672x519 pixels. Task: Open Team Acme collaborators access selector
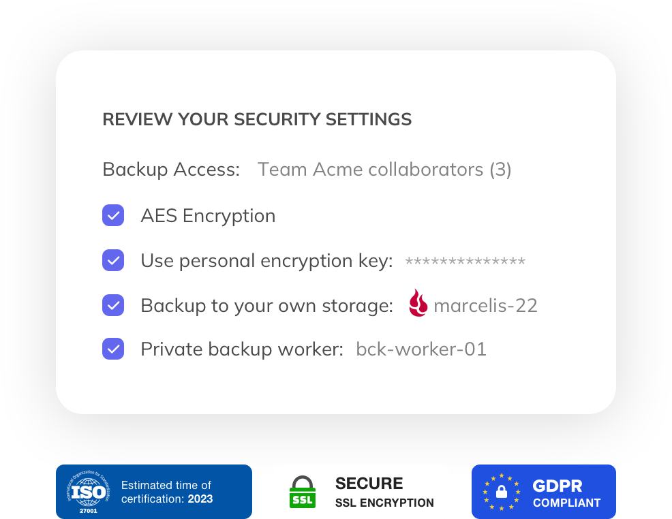[384, 170]
